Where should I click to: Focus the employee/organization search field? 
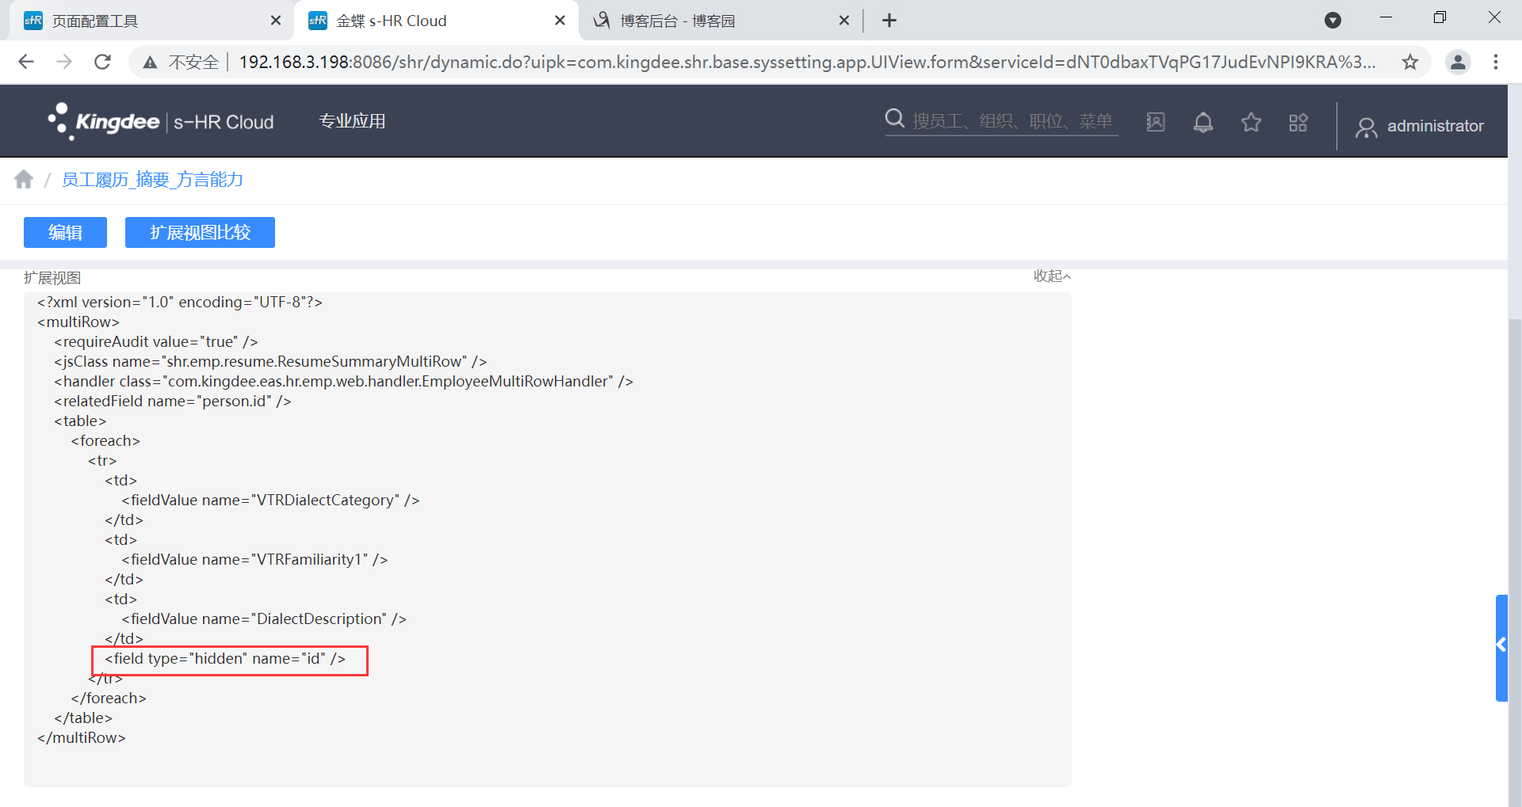pos(1012,121)
